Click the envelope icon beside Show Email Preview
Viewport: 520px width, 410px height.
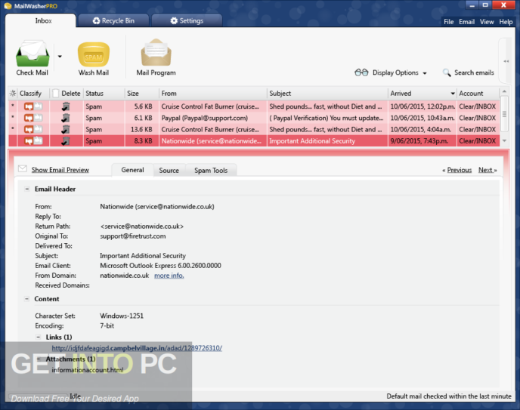[x=23, y=169]
